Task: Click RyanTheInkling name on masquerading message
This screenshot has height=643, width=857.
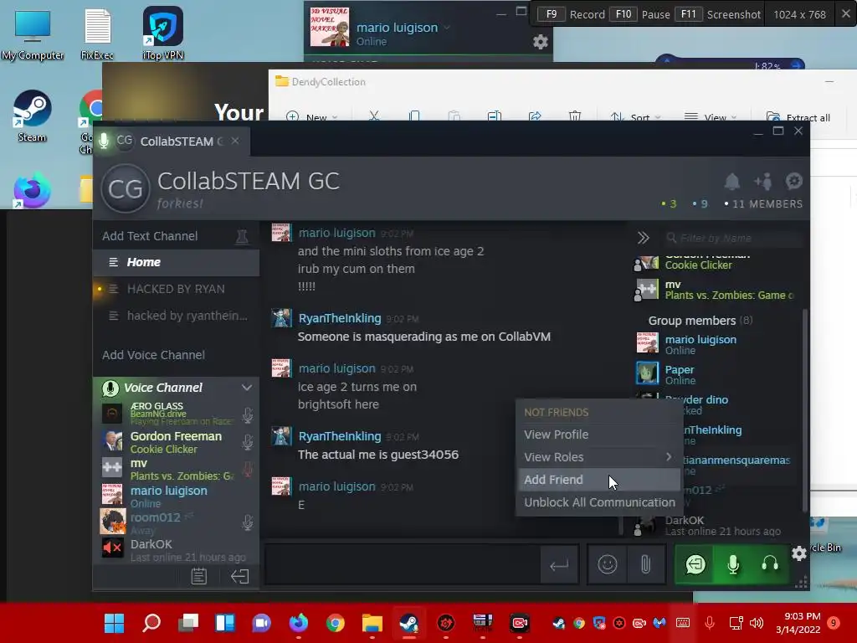Action: tap(340, 318)
